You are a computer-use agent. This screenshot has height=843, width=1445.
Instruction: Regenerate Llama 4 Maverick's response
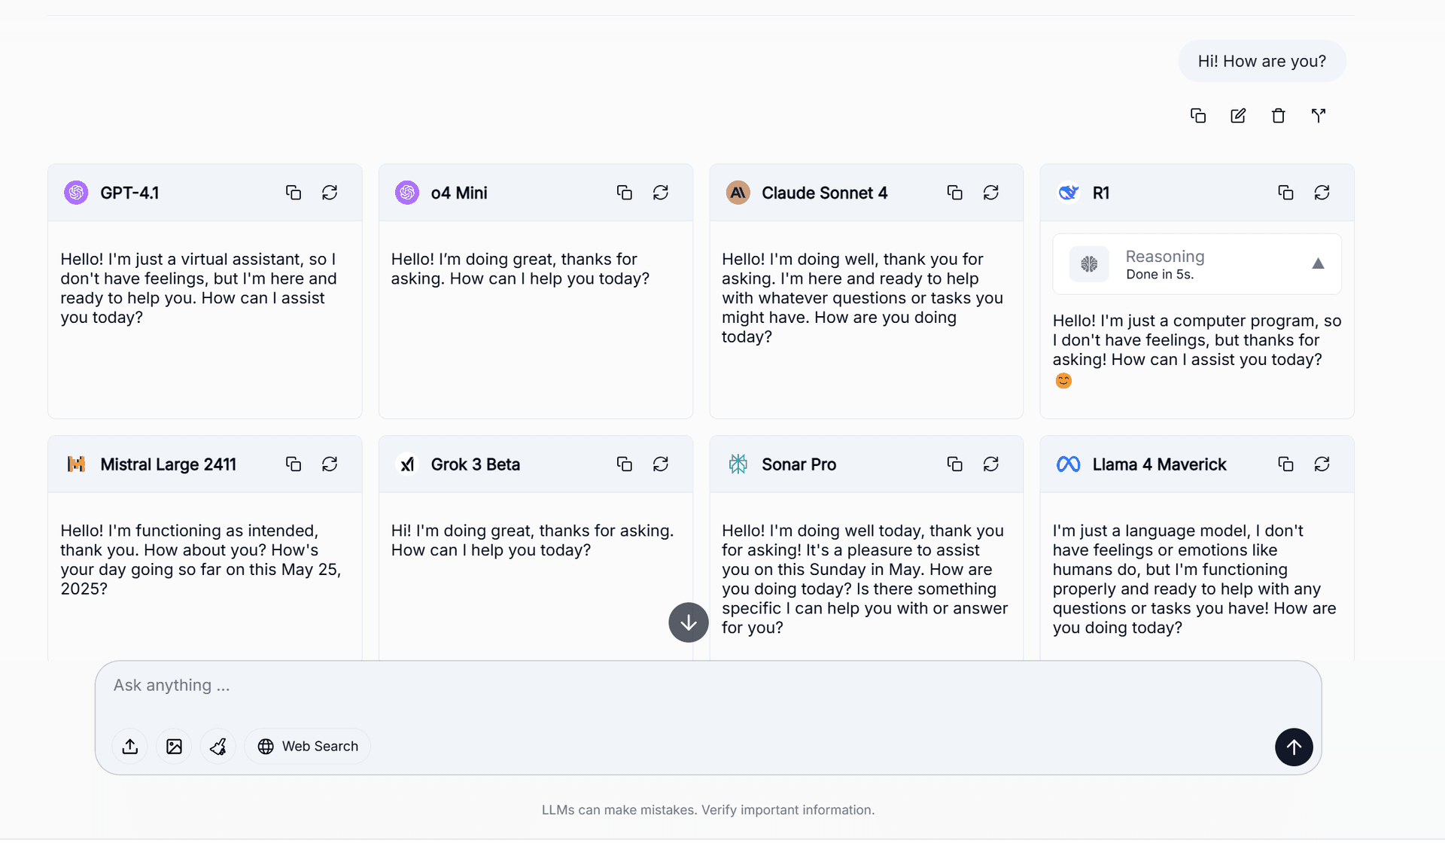pyautogui.click(x=1322, y=464)
